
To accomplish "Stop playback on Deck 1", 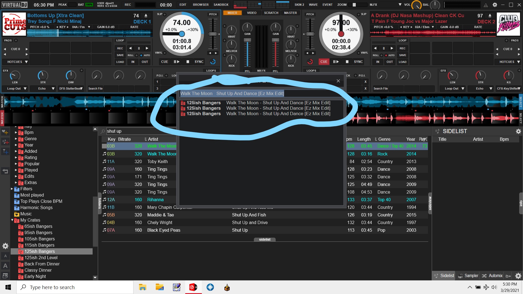I will point(188,62).
